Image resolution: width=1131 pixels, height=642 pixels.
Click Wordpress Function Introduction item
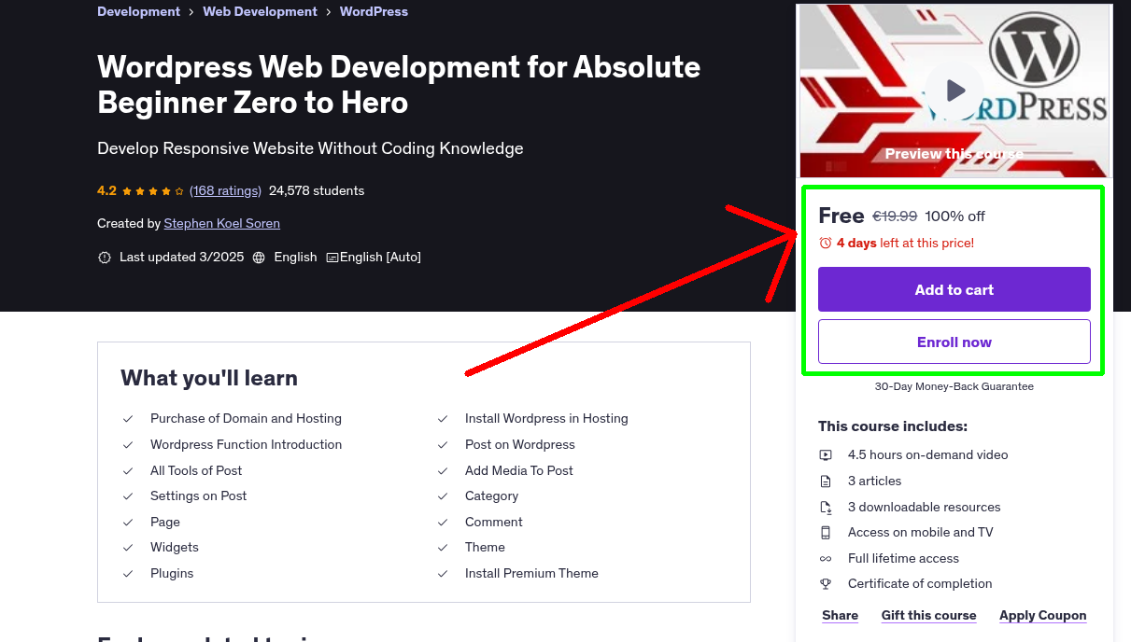(x=247, y=445)
